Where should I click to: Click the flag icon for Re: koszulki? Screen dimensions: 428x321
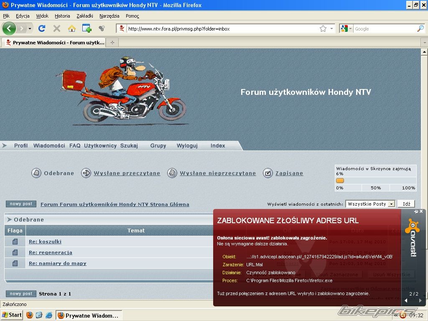pyautogui.click(x=15, y=242)
